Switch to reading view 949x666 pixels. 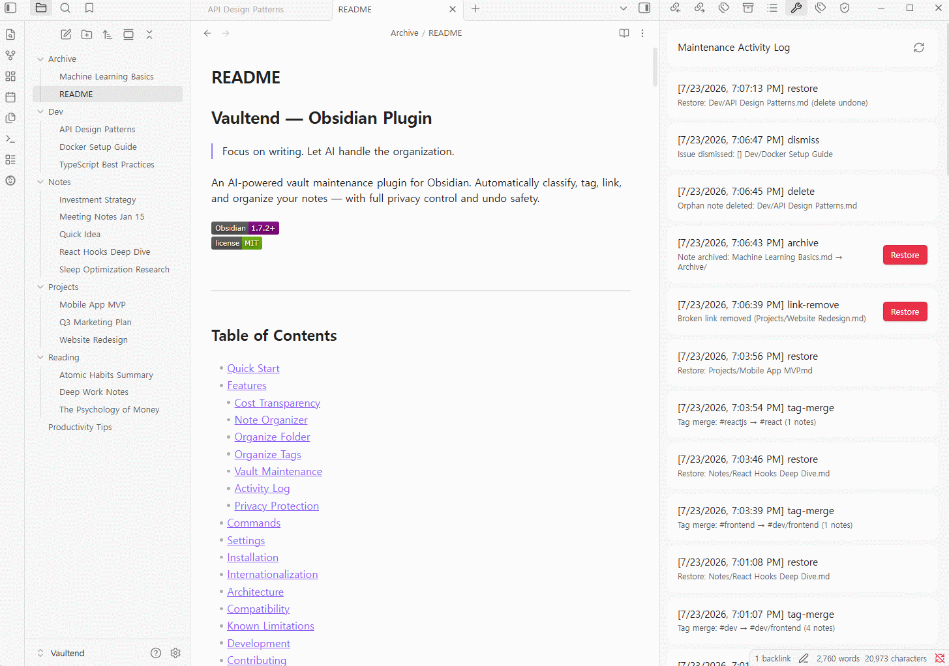(x=624, y=33)
